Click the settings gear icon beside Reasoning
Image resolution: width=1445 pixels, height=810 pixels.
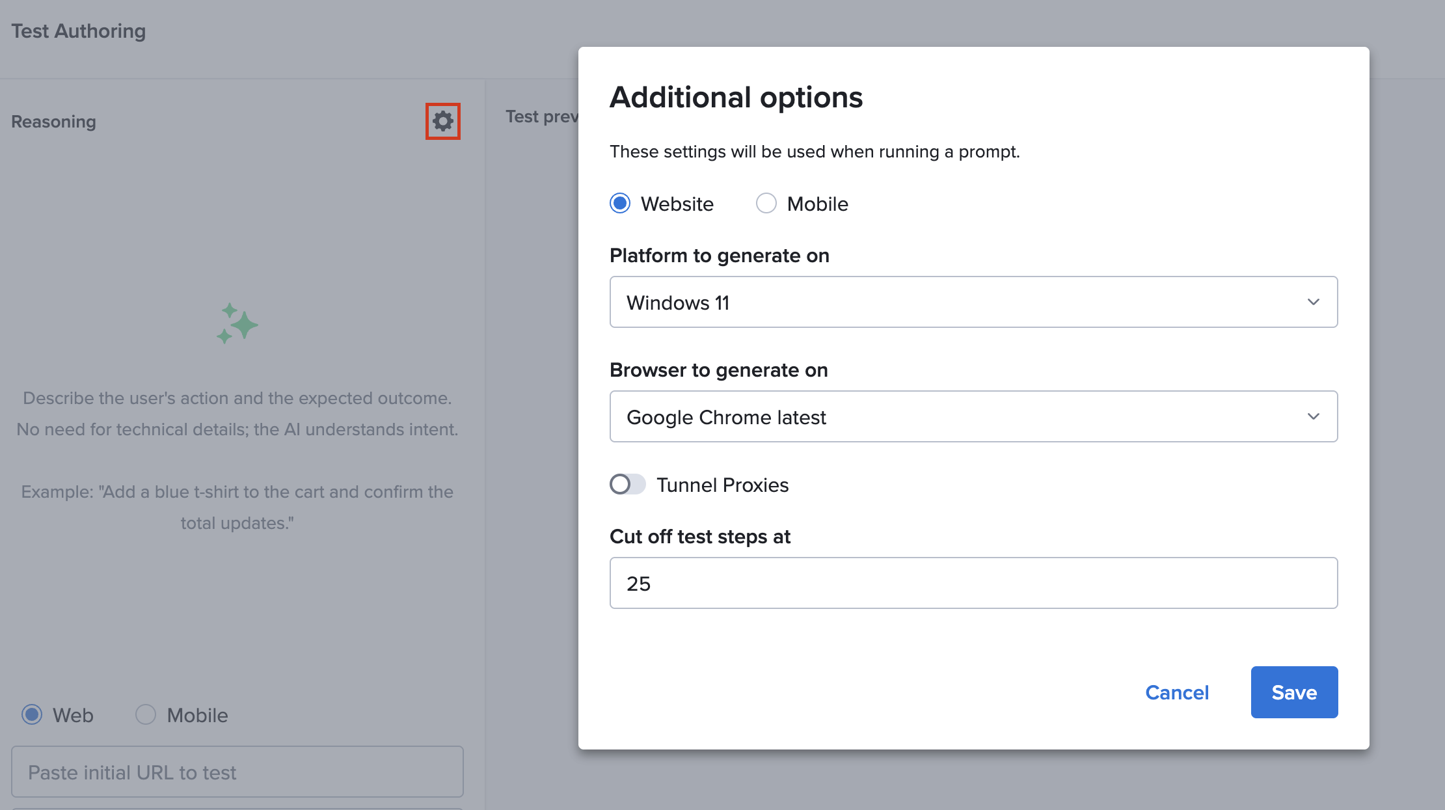coord(442,121)
